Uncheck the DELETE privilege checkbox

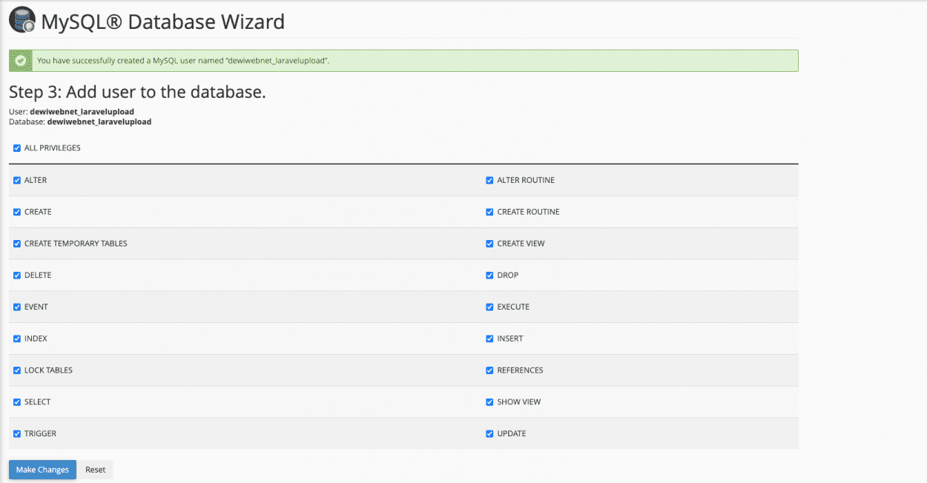pyautogui.click(x=17, y=276)
